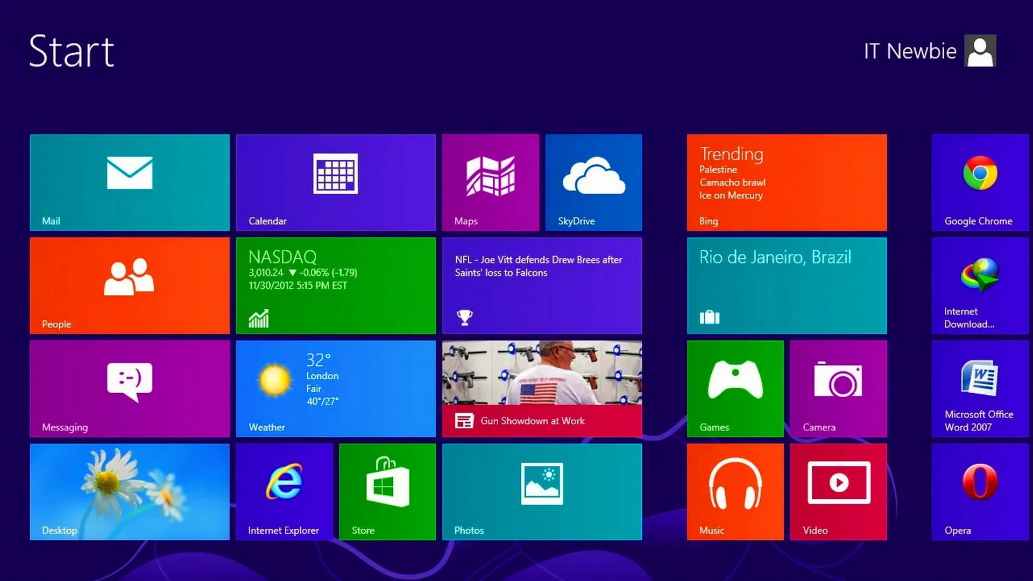Launch Internet Explorer tile
This screenshot has height=581, width=1033.
click(284, 492)
